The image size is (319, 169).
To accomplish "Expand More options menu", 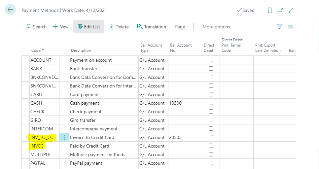I will (216, 27).
